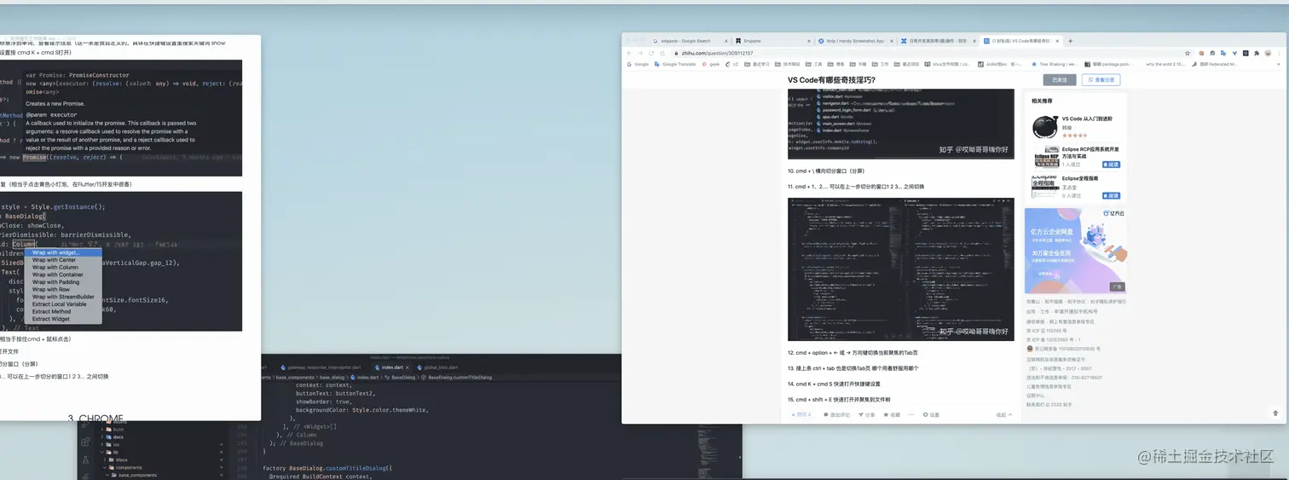Close the snipaste - Google Search tab
Screen dimensions: 1289x480
tap(726, 41)
